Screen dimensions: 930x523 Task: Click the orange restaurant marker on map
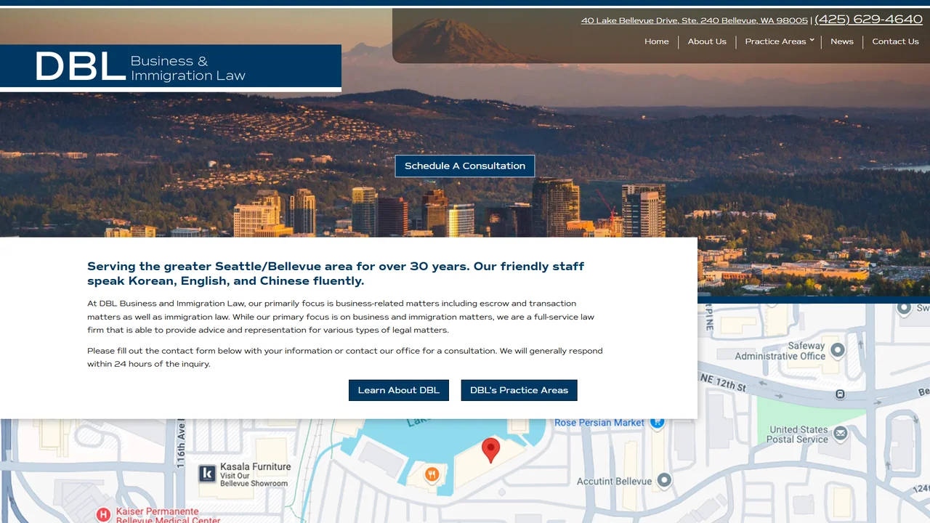[432, 474]
